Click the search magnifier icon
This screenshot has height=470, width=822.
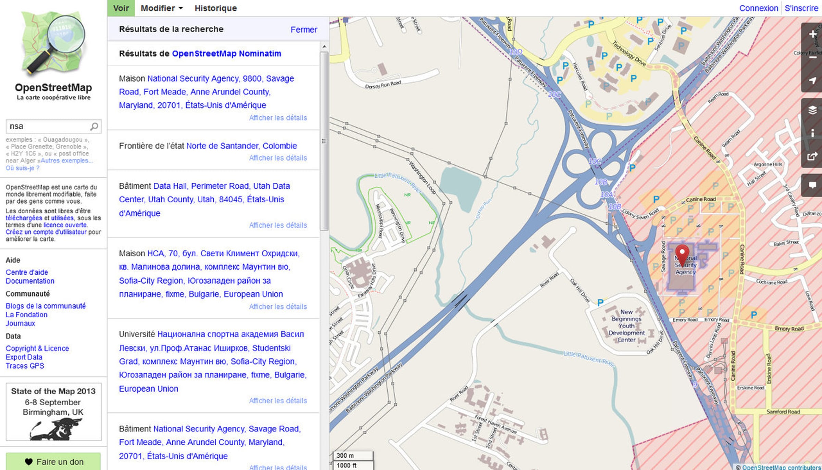94,127
